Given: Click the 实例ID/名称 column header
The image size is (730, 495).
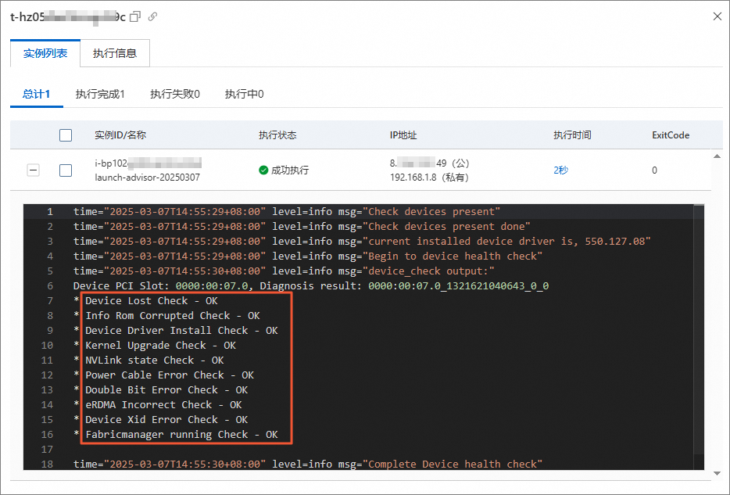Looking at the screenshot, I should coord(120,135).
